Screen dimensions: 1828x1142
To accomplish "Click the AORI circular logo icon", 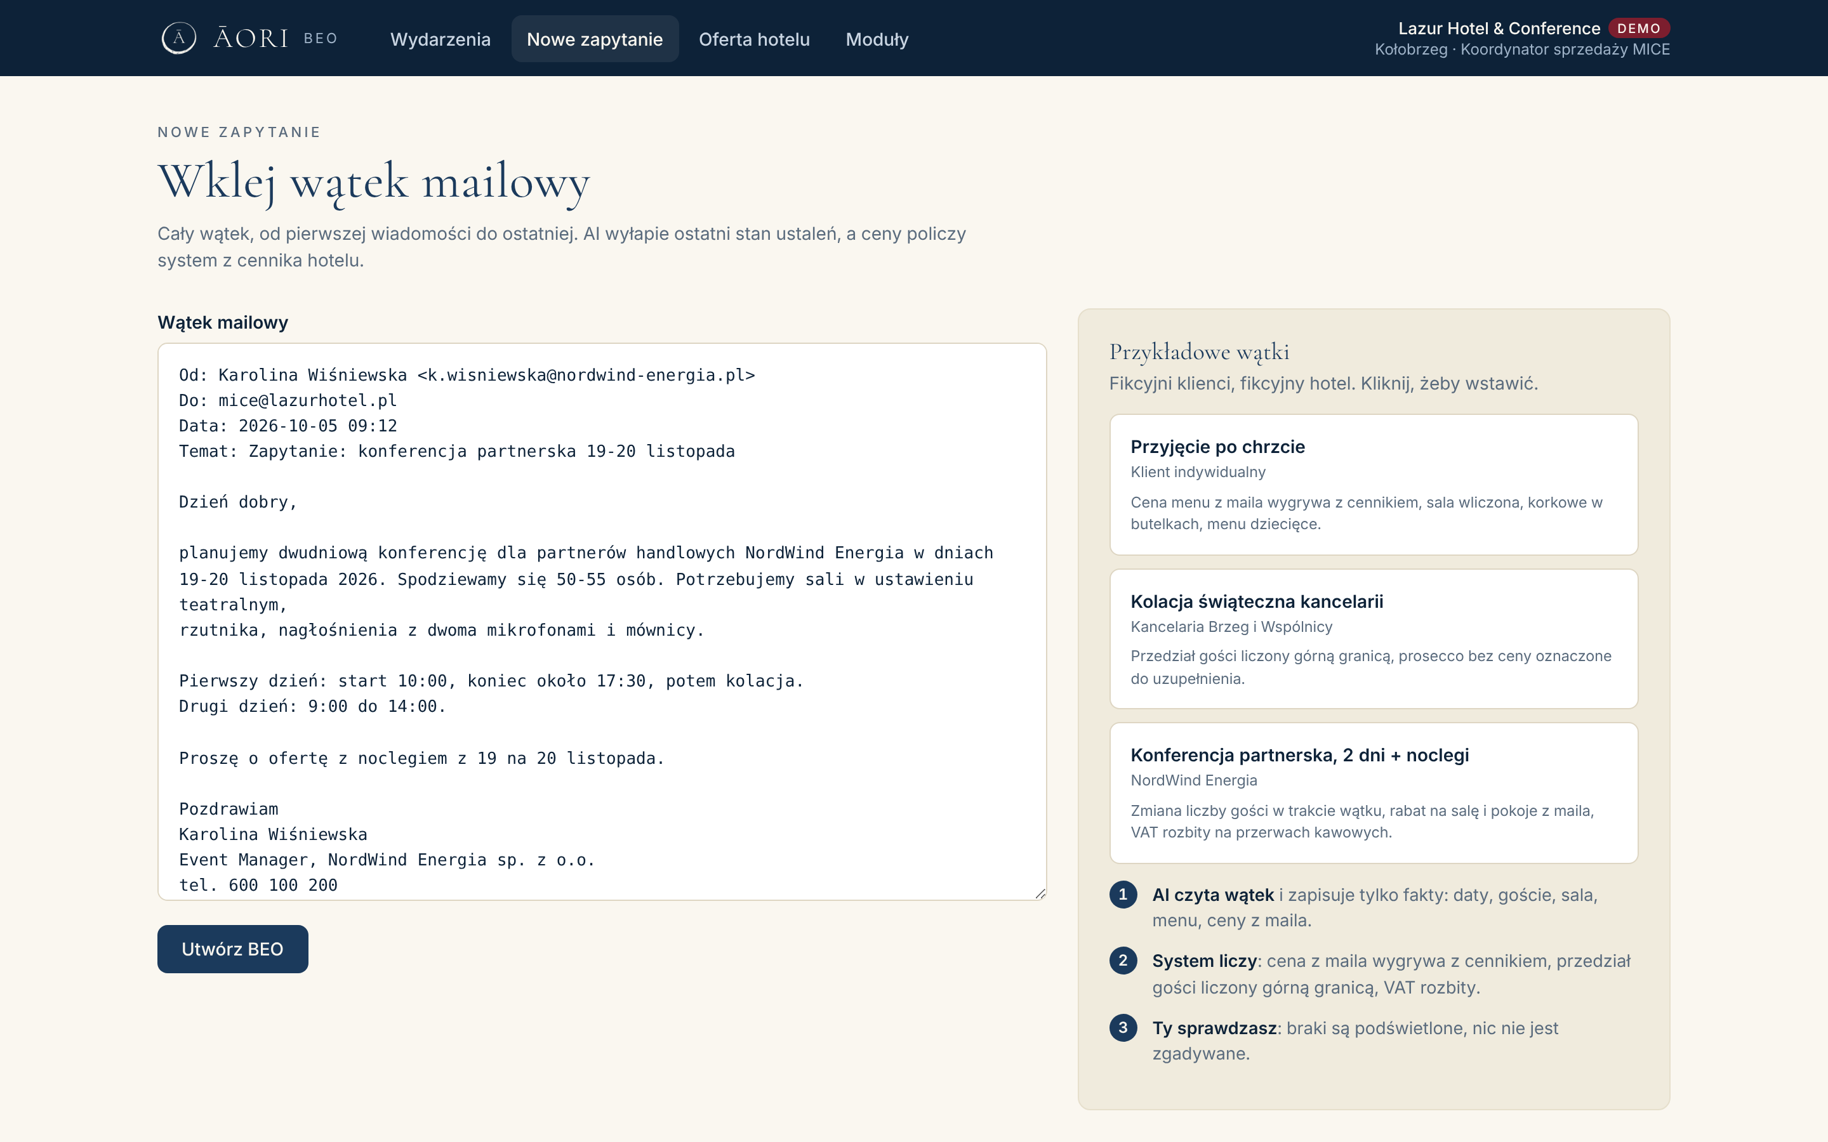I will point(179,38).
